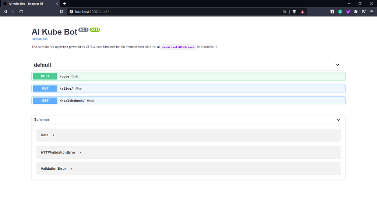Screen dimensions: 377x201
Task: Click the green POST method badge
Action: tap(45, 76)
